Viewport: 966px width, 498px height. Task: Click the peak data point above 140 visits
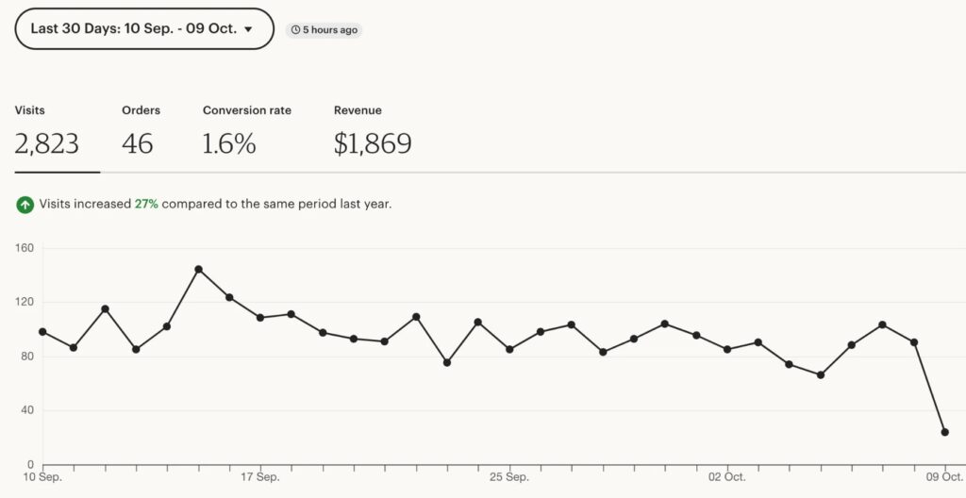coord(198,269)
